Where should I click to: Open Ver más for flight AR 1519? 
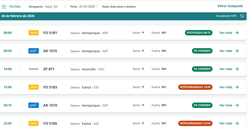pos(226,105)
